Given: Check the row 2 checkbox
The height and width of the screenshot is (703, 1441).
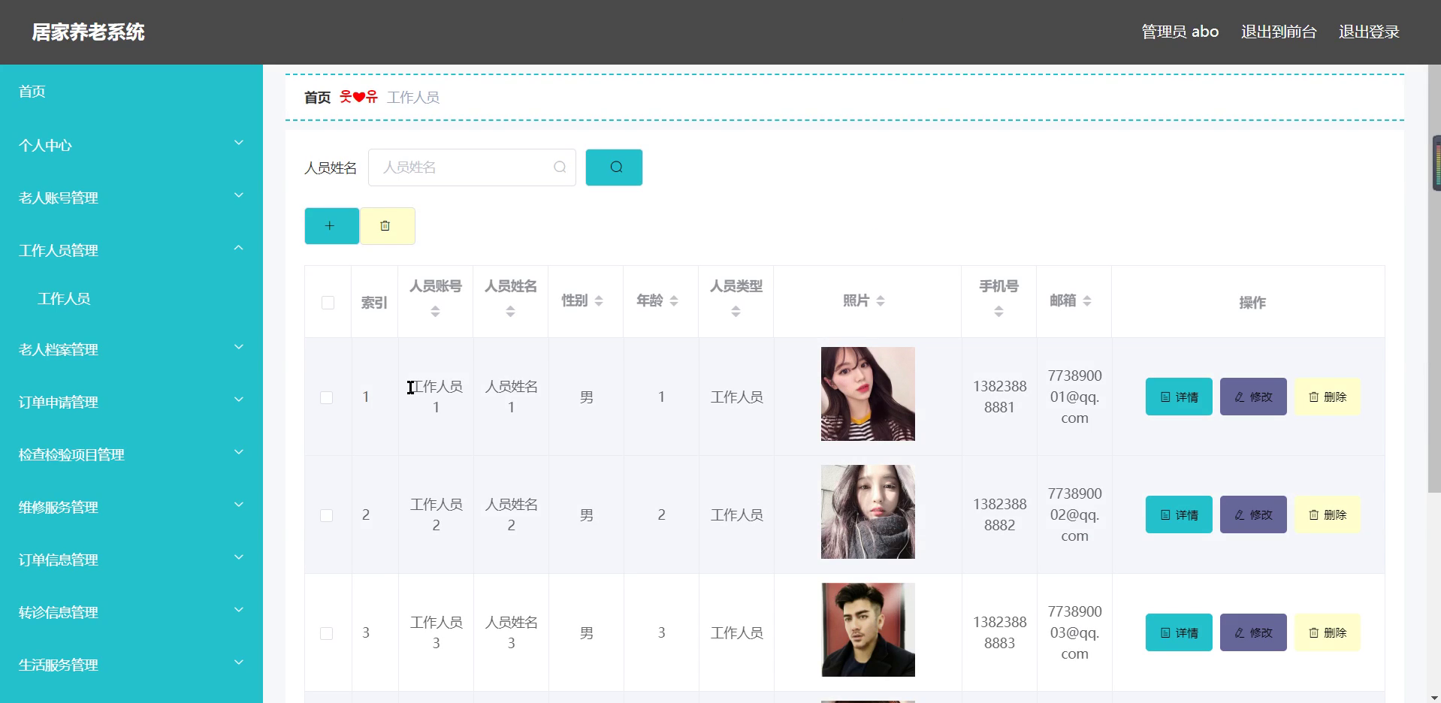Looking at the screenshot, I should pyautogui.click(x=326, y=515).
